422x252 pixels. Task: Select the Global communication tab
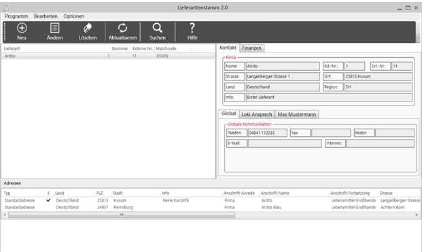228,114
